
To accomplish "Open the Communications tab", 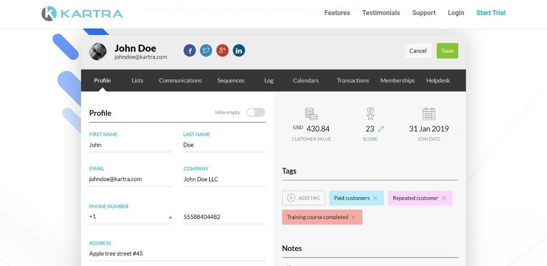I will [180, 81].
